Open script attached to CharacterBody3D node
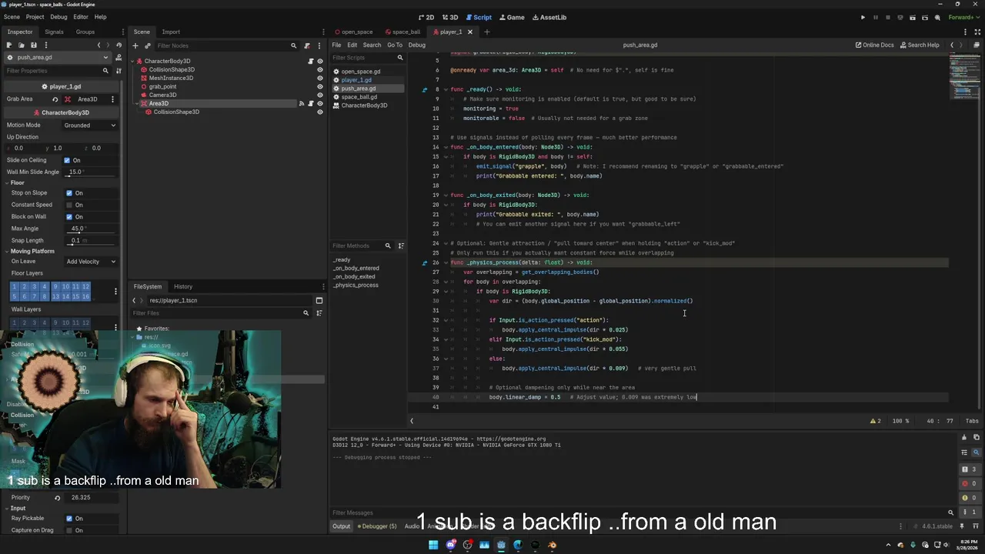Image resolution: width=985 pixels, height=554 pixels. point(311,61)
